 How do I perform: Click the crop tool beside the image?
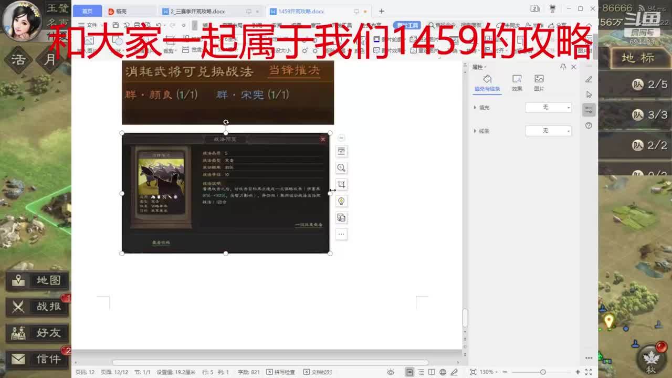[x=341, y=184]
